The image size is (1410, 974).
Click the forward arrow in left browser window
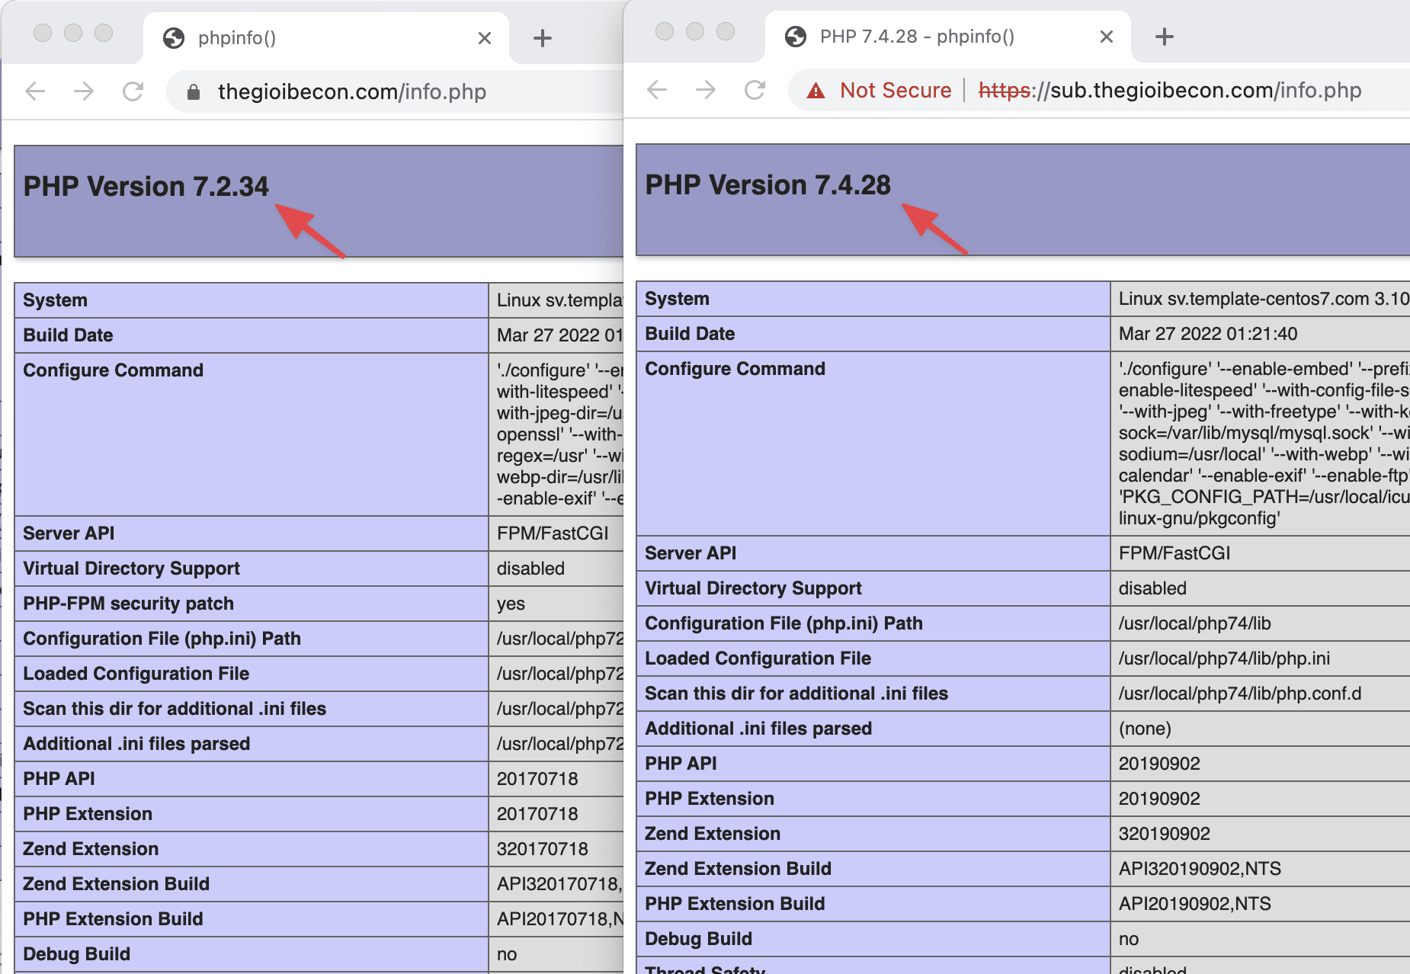(84, 91)
